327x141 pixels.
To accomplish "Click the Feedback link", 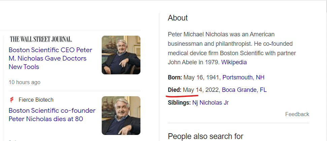I will 297,114.
